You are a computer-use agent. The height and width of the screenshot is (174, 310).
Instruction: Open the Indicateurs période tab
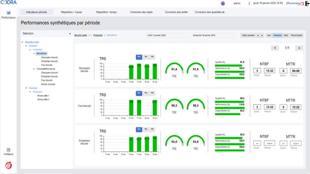[x=36, y=12]
